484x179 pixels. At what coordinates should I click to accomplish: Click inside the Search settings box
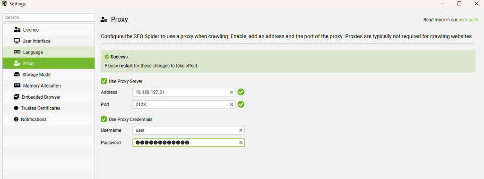pyautogui.click(x=49, y=17)
